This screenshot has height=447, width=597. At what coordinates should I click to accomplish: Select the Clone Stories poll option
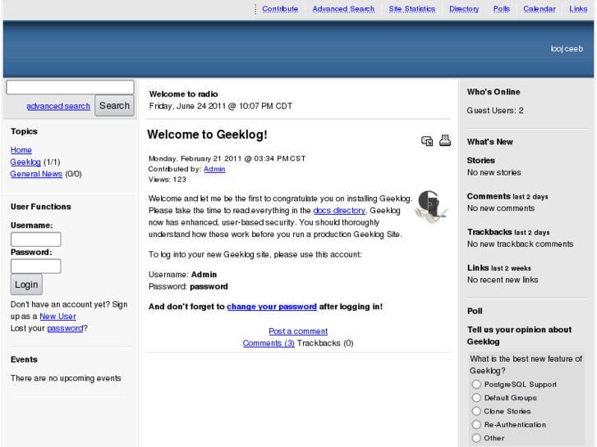pos(476,411)
